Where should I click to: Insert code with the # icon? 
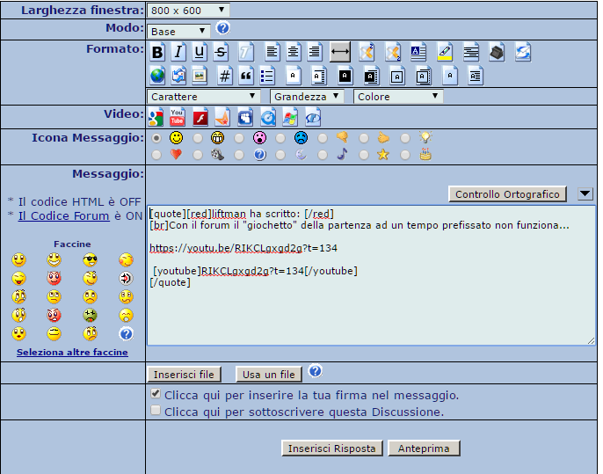click(225, 76)
